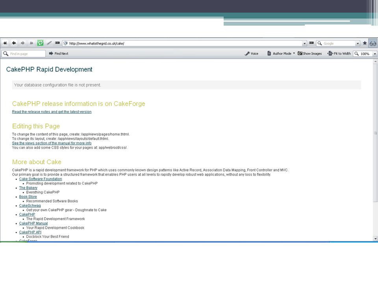Viewport: 378px width, 284px height.
Task: Toggle Fit to Width
Action: (x=339, y=54)
